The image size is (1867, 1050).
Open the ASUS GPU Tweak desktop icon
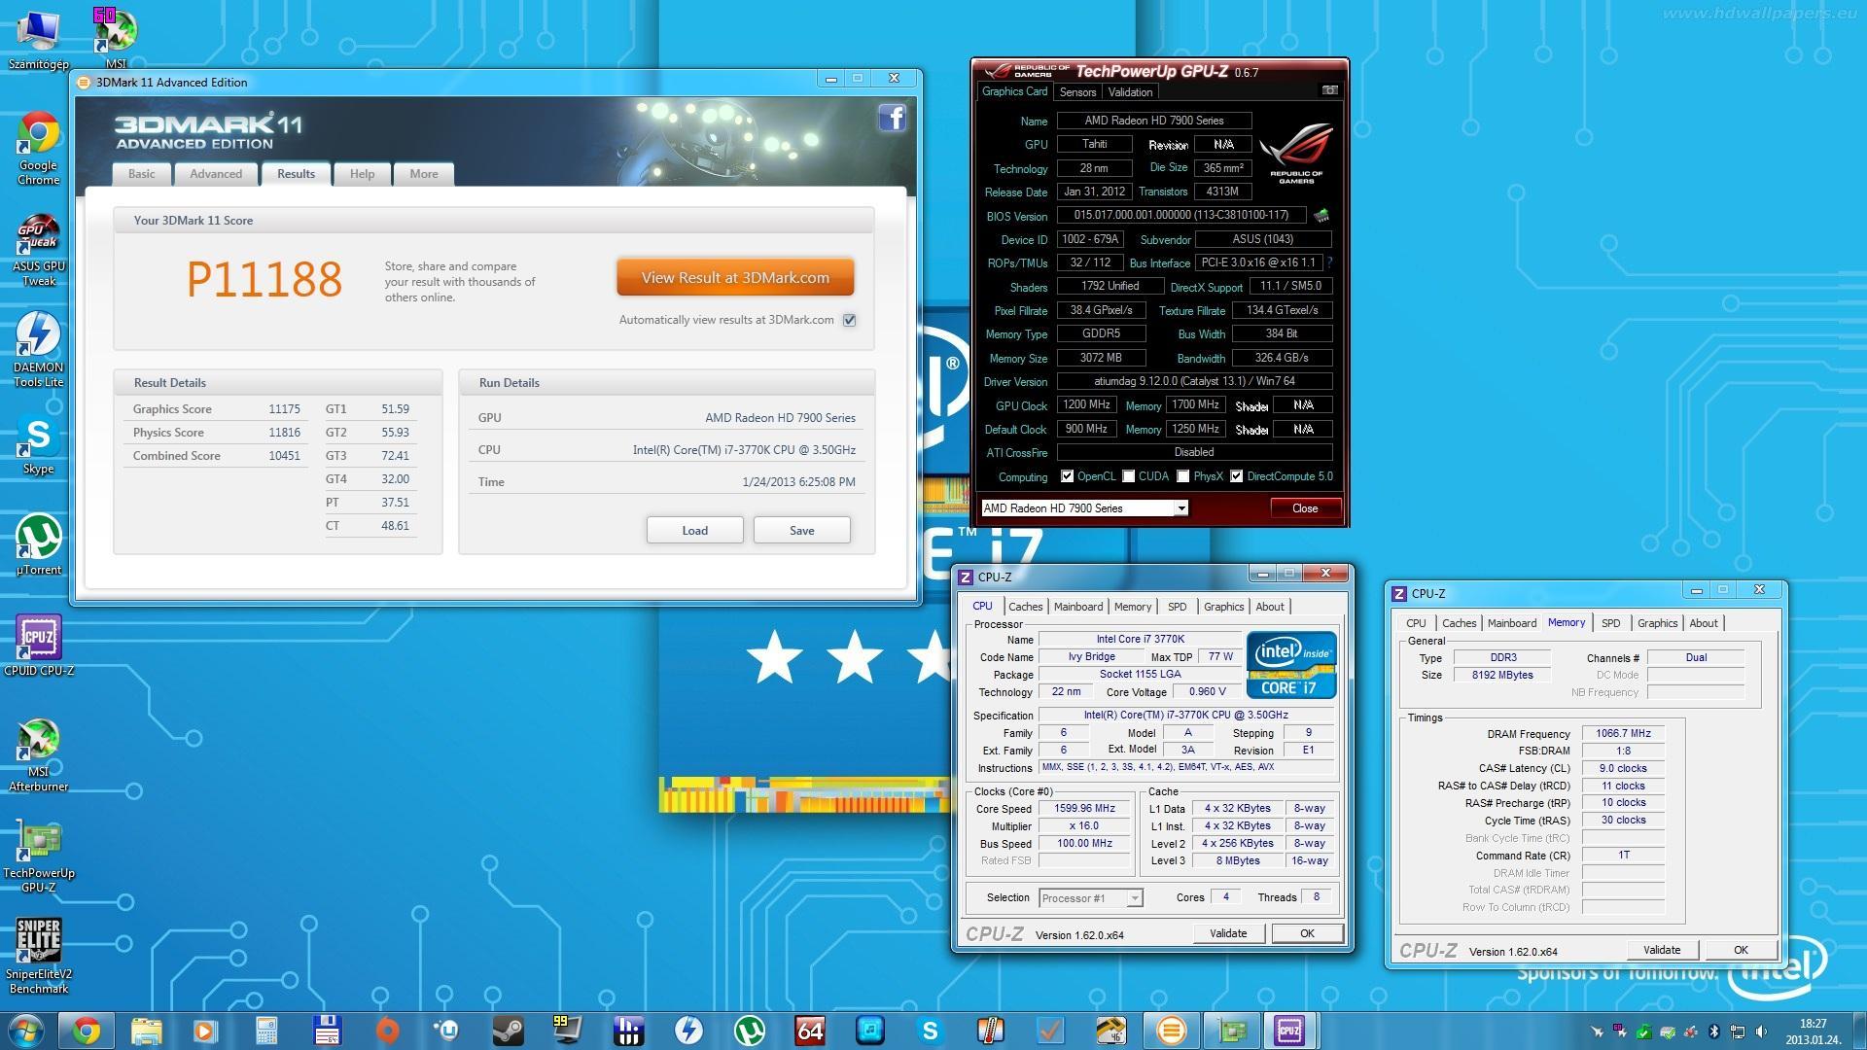click(x=39, y=250)
